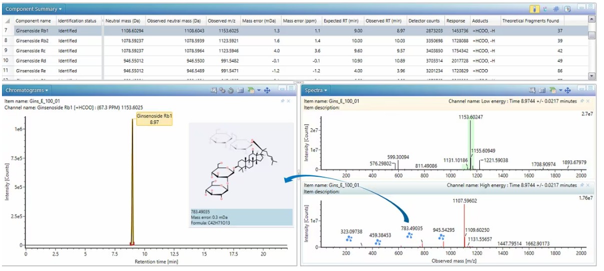The image size is (604, 271).
Task: Click the Identification status column header
Action: tap(77, 21)
